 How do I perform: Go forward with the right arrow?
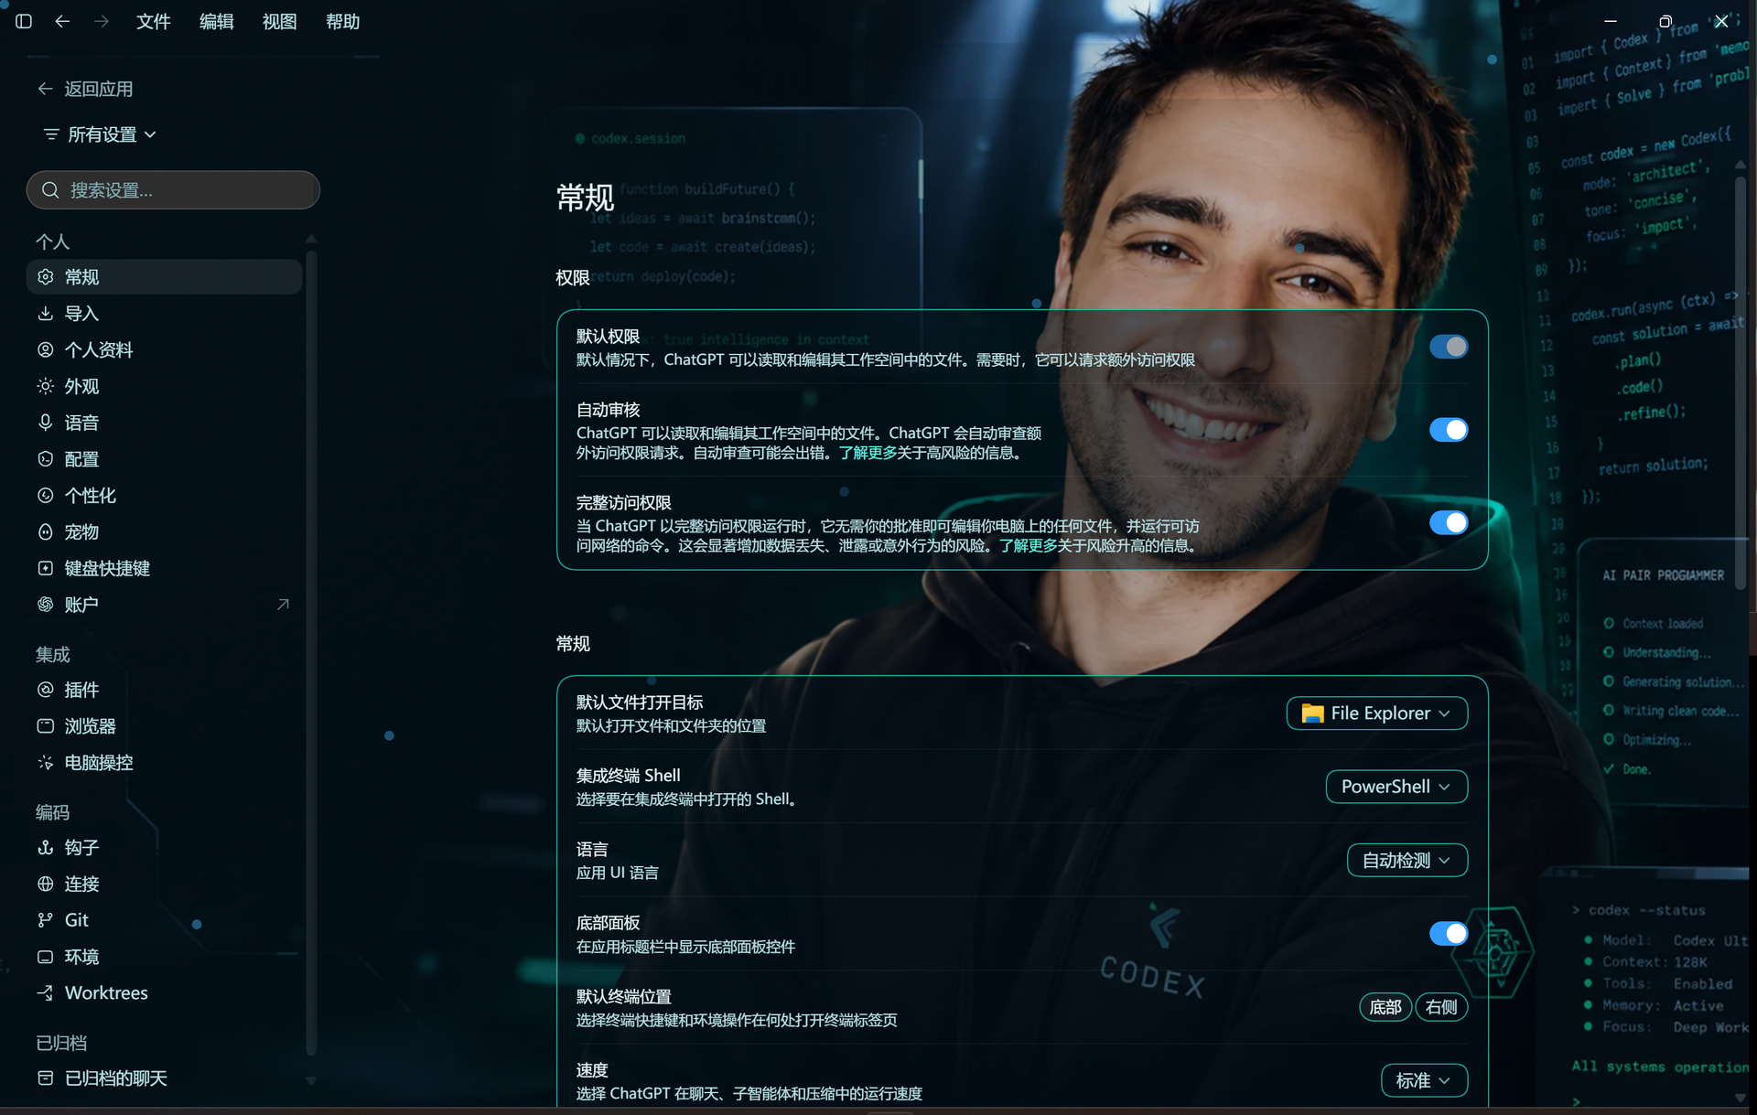102,21
